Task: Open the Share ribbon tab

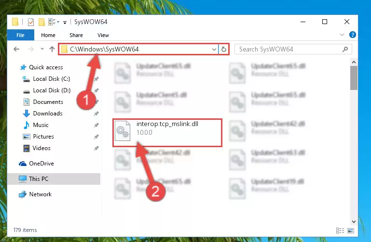Action: pyautogui.click(x=76, y=35)
